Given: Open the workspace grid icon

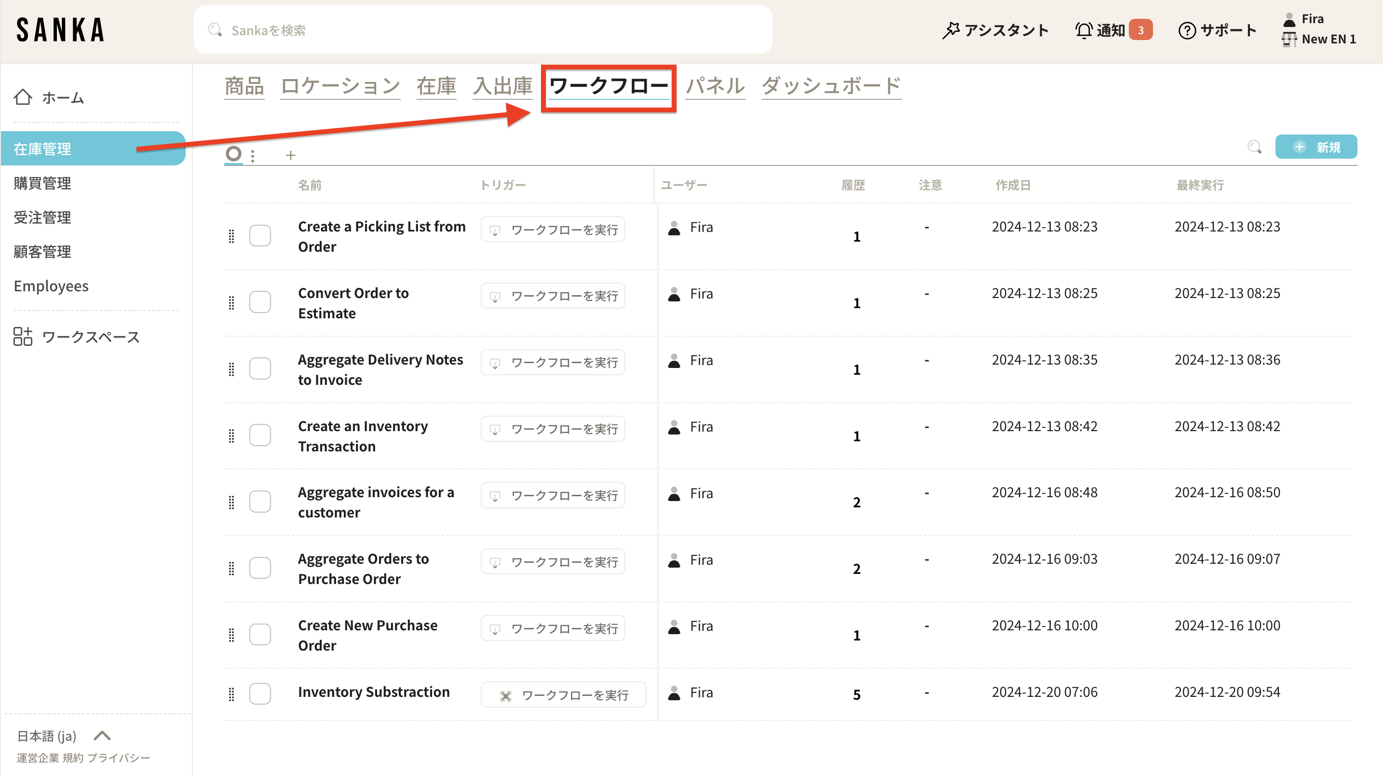Looking at the screenshot, I should pos(23,337).
